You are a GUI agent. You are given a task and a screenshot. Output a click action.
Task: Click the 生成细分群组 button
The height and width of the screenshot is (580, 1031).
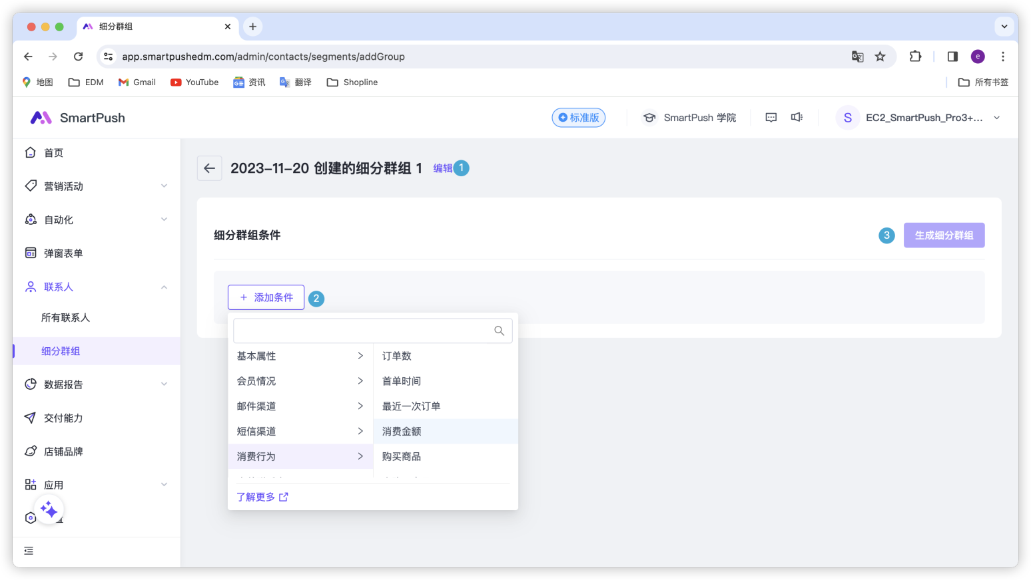tap(944, 235)
